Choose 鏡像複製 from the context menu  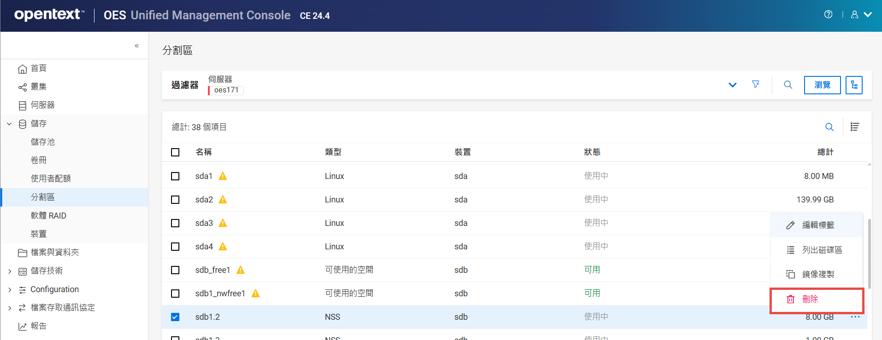(x=817, y=274)
